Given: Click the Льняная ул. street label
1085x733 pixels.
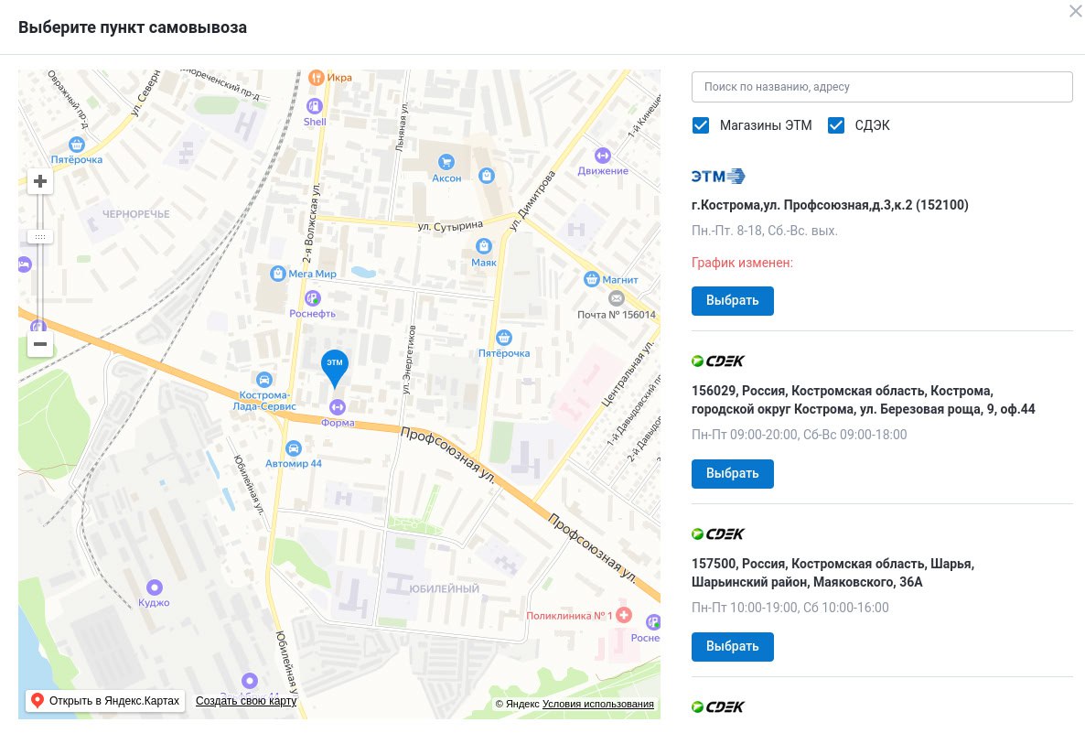Looking at the screenshot, I should (402, 127).
